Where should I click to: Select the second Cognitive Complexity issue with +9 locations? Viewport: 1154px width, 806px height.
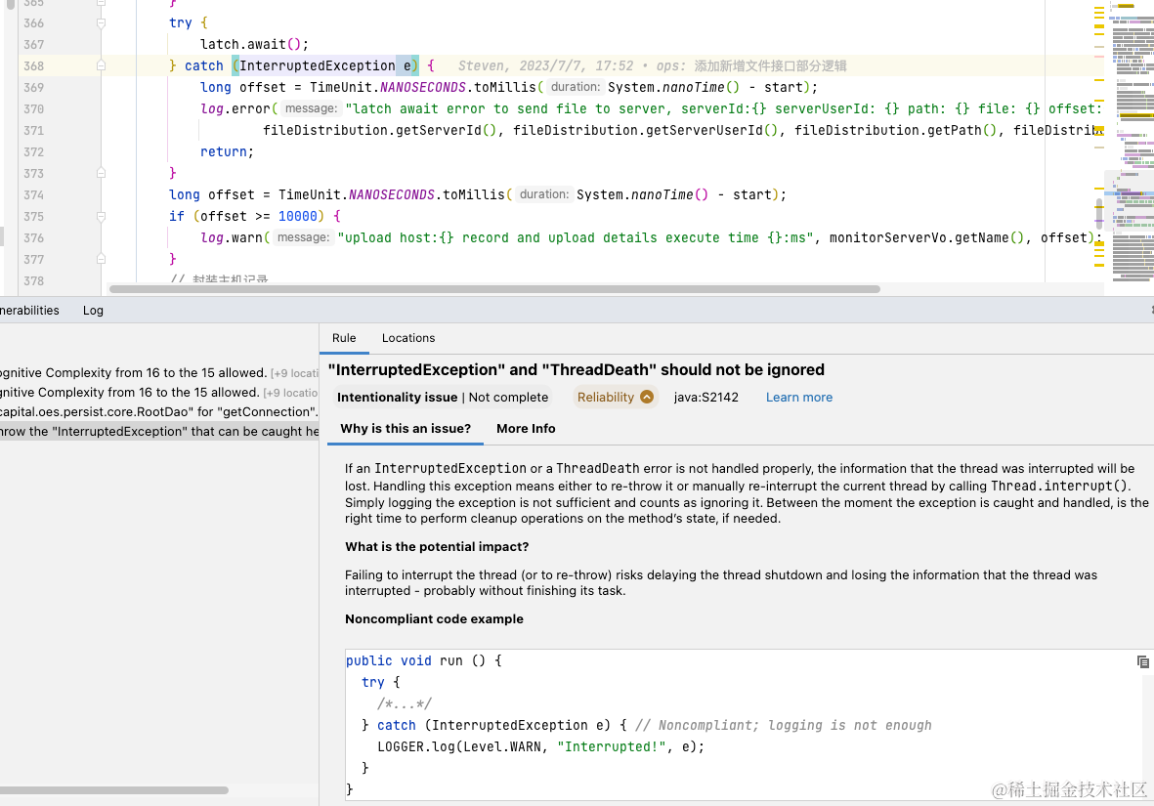click(x=159, y=393)
